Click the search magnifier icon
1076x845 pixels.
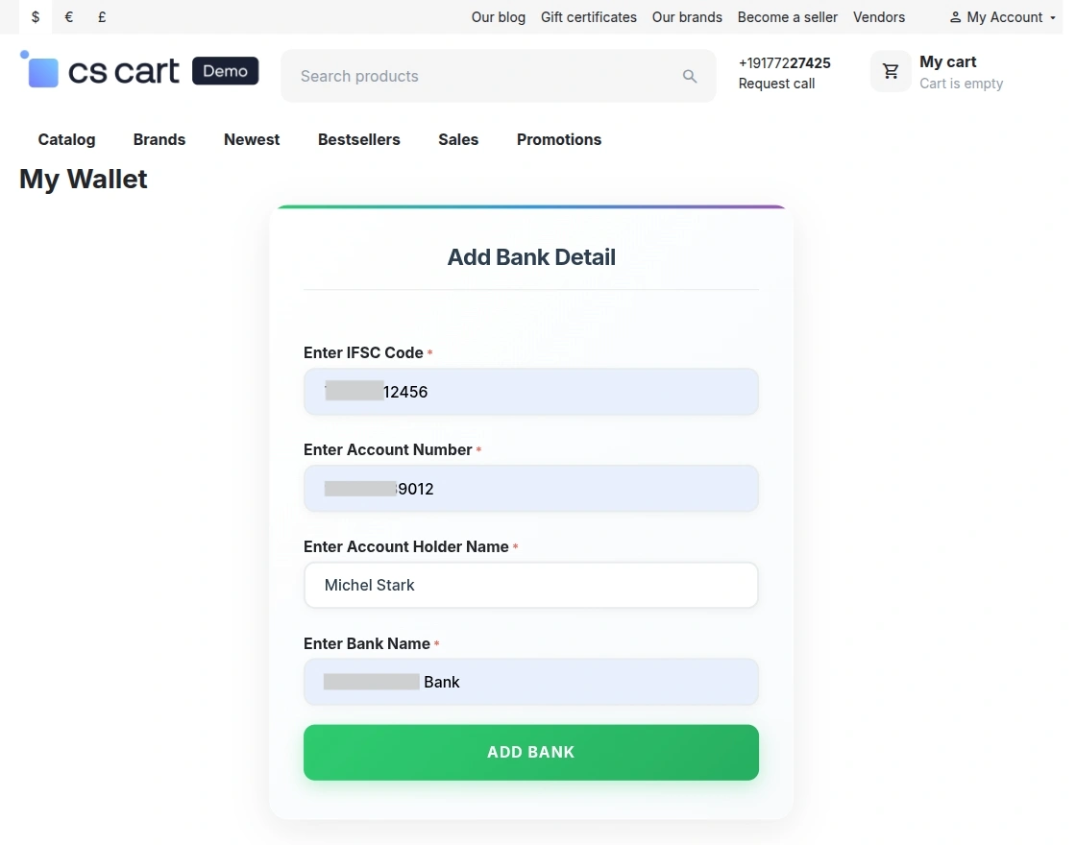(690, 76)
